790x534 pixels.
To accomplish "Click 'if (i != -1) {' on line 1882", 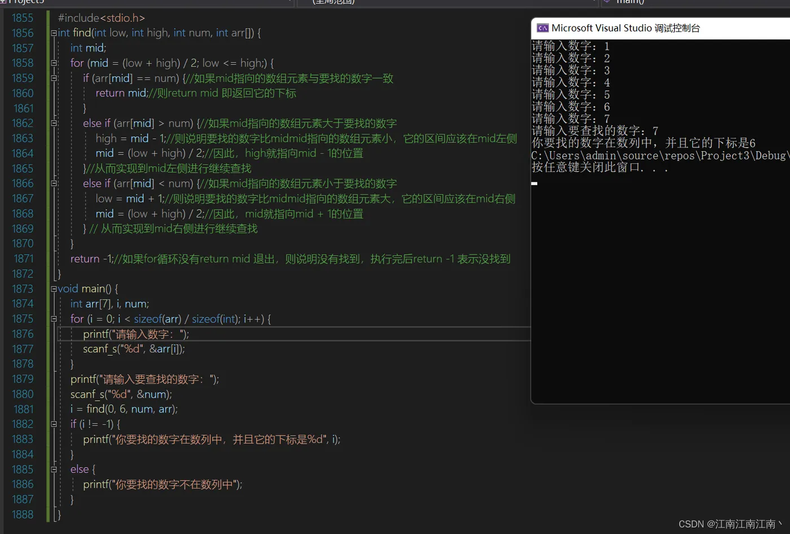I will [x=95, y=424].
